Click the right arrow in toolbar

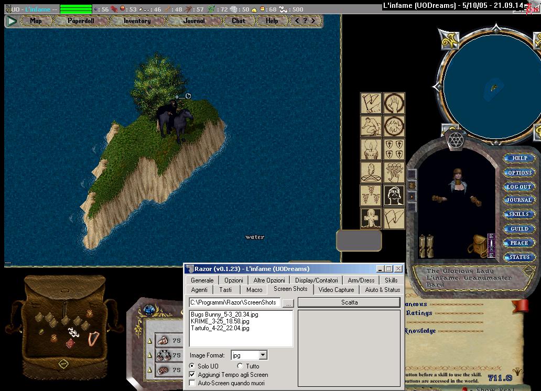point(313,21)
